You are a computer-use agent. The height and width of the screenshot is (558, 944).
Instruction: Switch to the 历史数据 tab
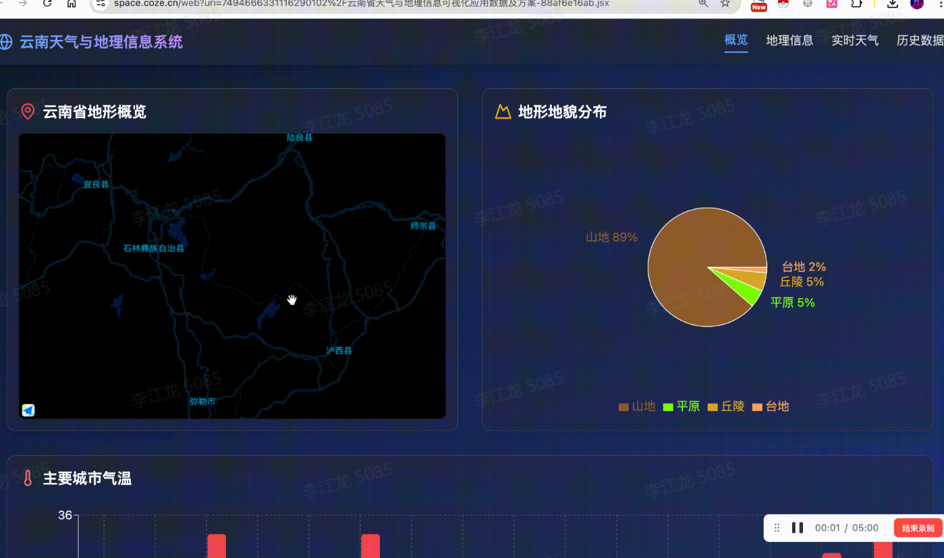[920, 40]
